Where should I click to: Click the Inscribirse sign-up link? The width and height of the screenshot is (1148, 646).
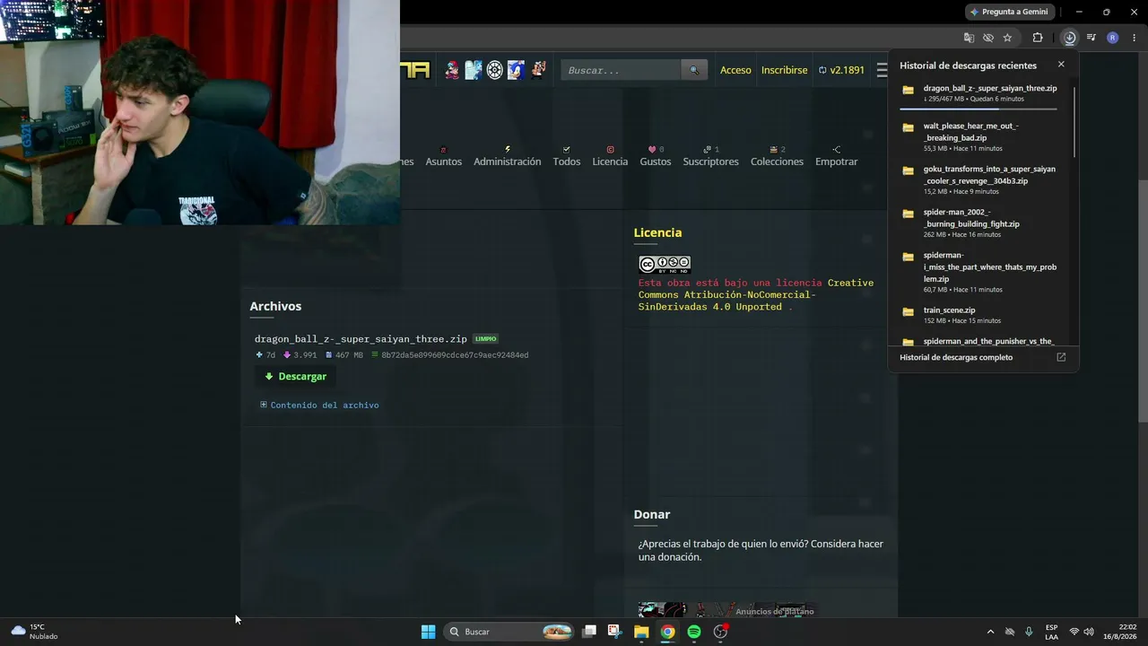785,70
